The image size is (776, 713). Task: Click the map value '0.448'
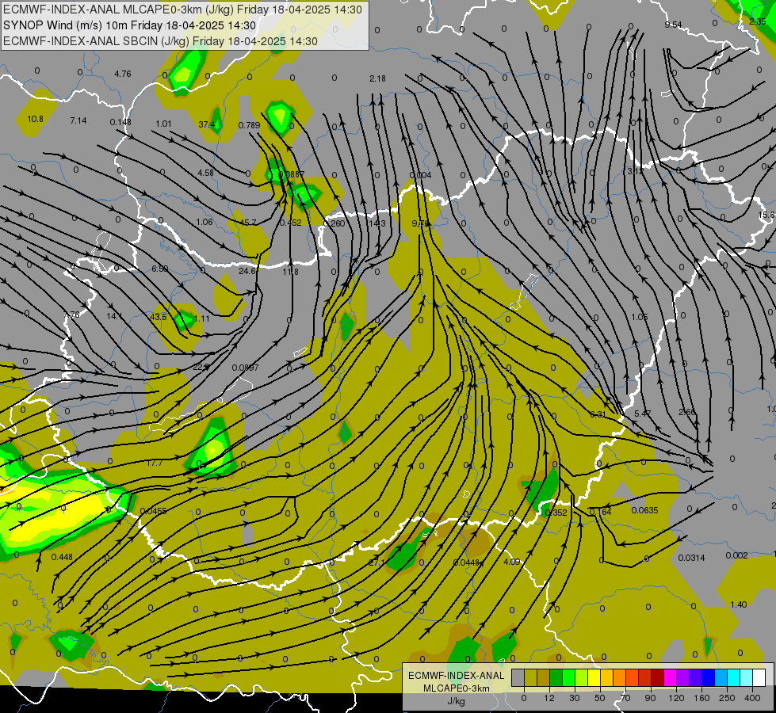[x=62, y=557]
